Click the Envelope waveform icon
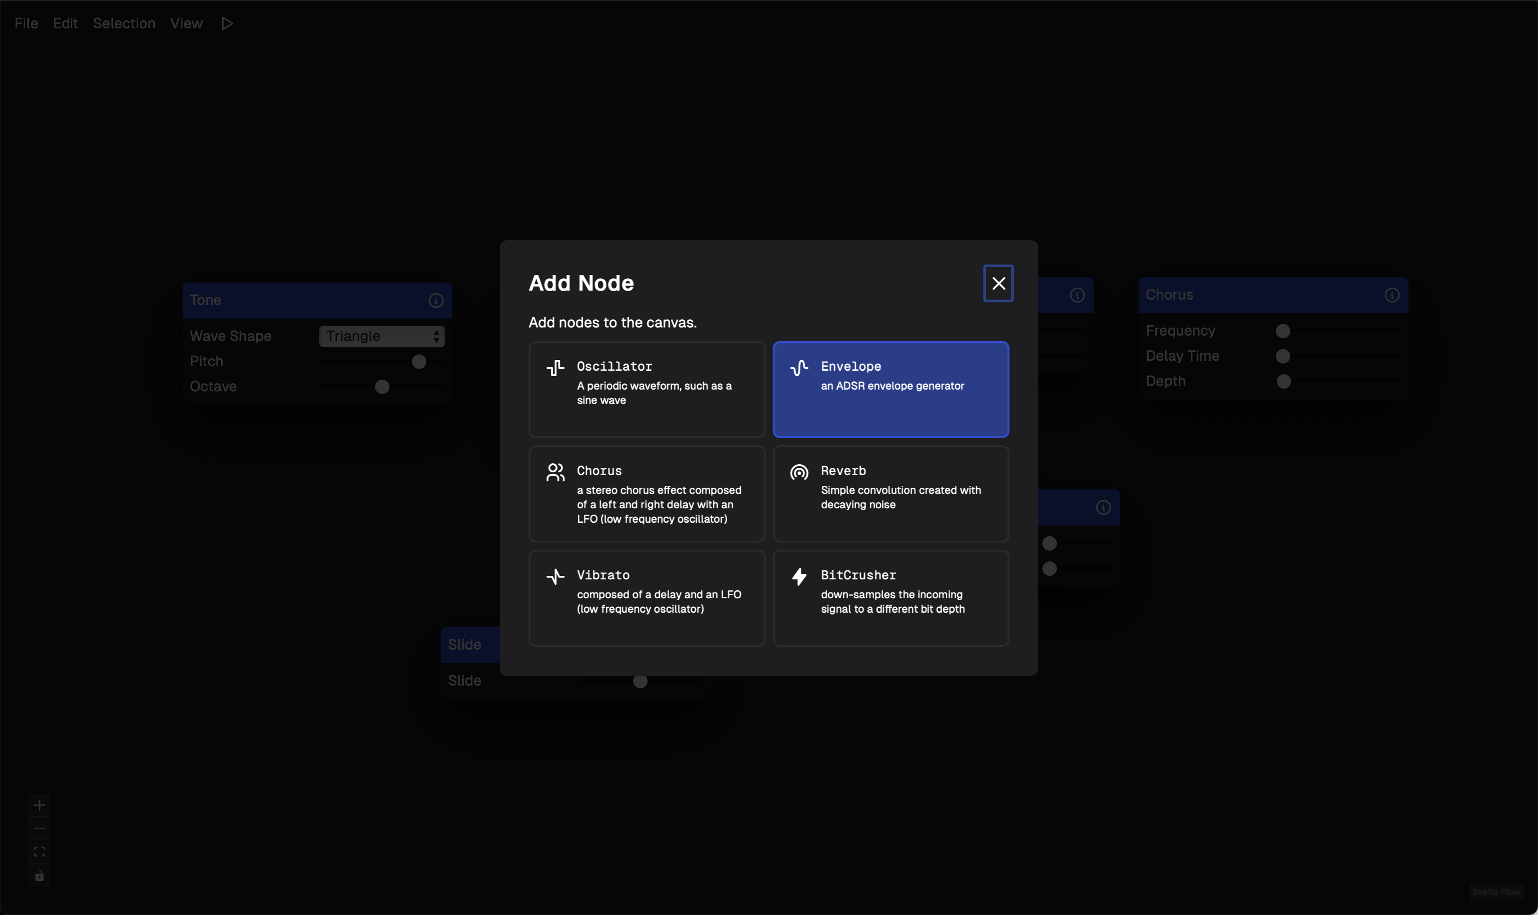 pyautogui.click(x=799, y=368)
